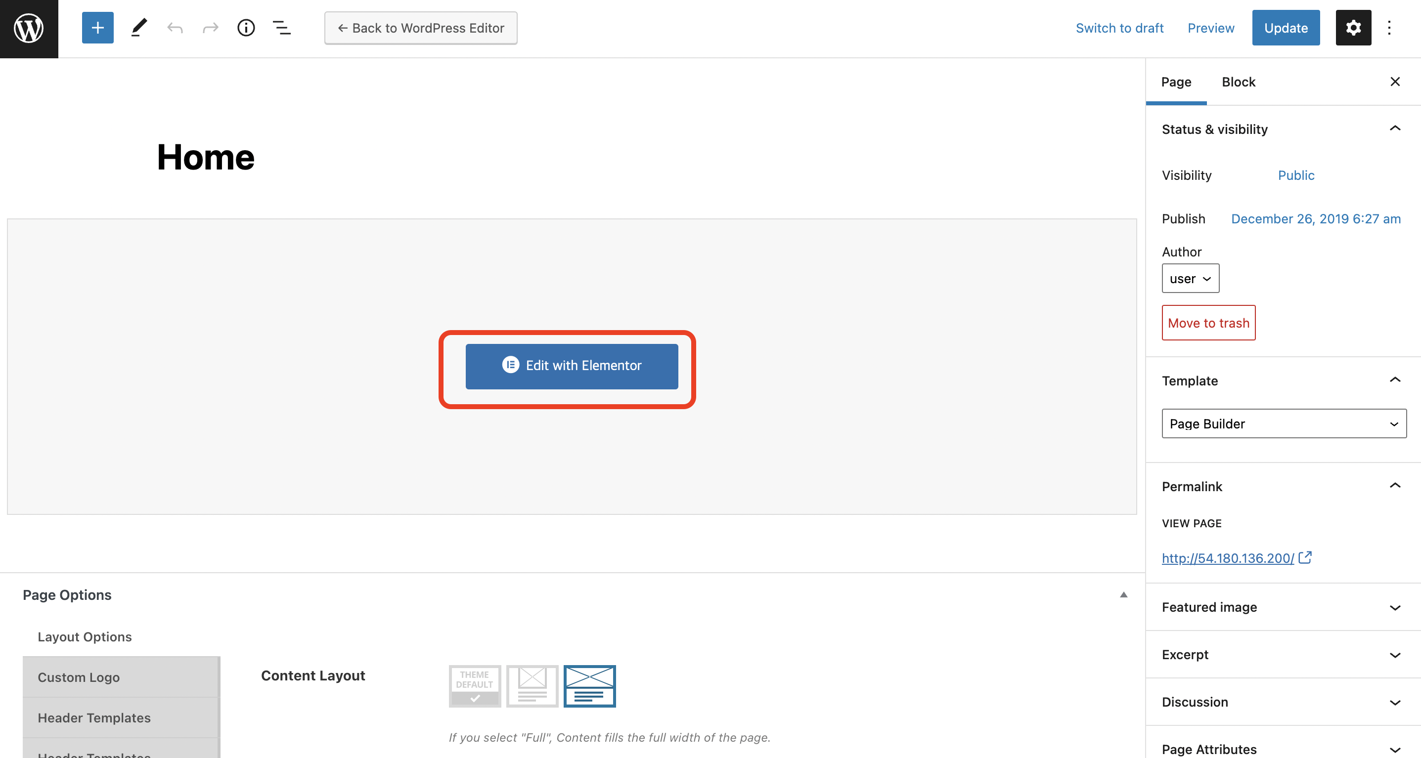The width and height of the screenshot is (1421, 758).
Task: Open the block inserter plus button
Action: pos(97,28)
